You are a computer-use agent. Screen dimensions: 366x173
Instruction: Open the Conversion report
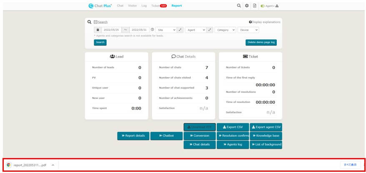coord(200,136)
